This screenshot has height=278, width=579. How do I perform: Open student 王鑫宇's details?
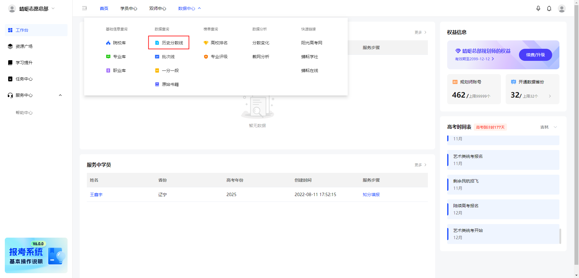click(96, 195)
